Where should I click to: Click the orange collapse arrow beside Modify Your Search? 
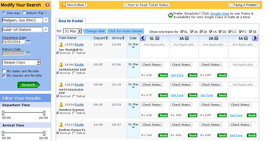47,5
